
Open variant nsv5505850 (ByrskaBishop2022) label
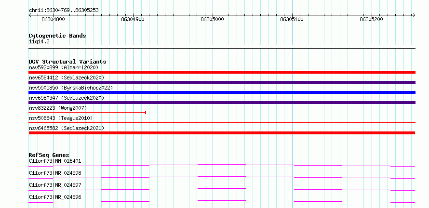(x=71, y=88)
